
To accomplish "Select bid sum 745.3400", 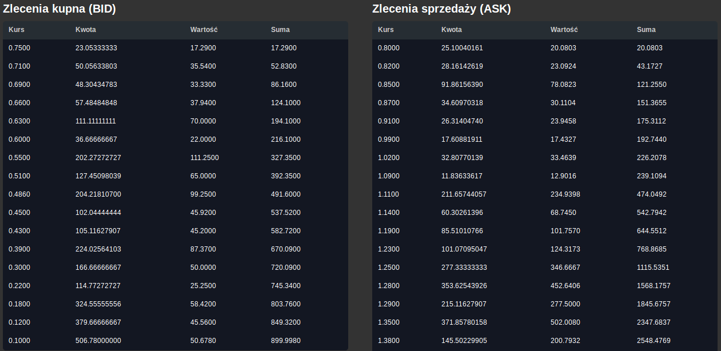I will coord(286,286).
